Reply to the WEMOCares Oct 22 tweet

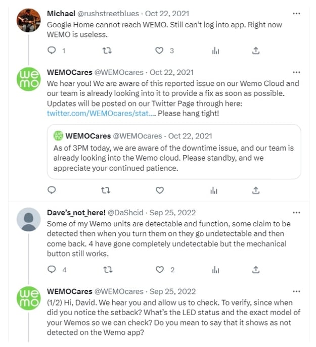point(51,190)
